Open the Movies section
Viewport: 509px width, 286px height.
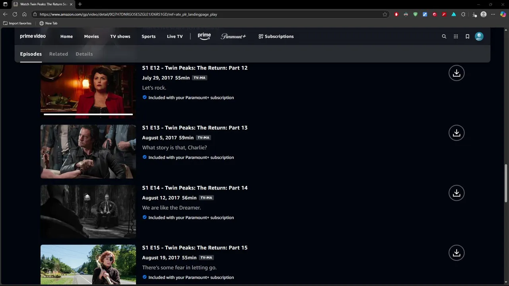click(x=91, y=37)
